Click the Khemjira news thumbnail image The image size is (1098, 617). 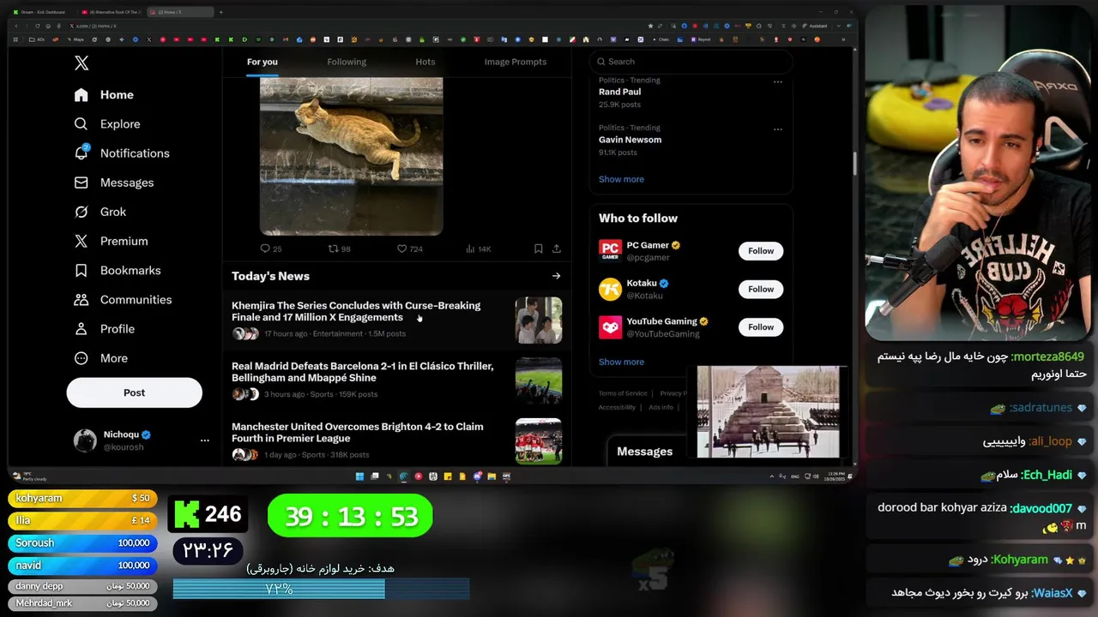tap(539, 320)
